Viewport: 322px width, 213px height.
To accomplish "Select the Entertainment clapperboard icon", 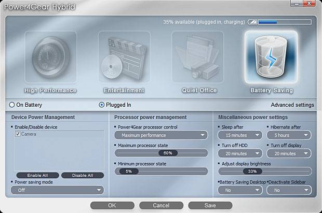I will (124, 57).
